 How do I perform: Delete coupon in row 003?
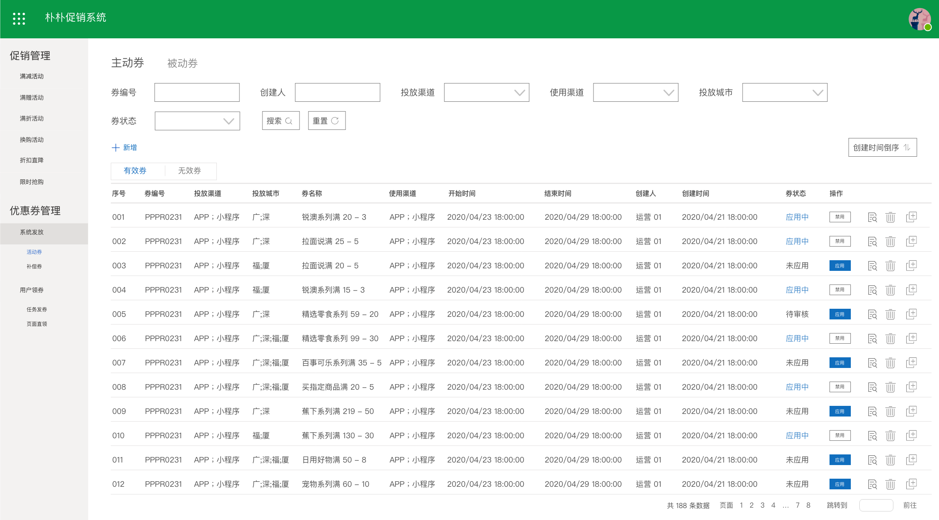(890, 266)
